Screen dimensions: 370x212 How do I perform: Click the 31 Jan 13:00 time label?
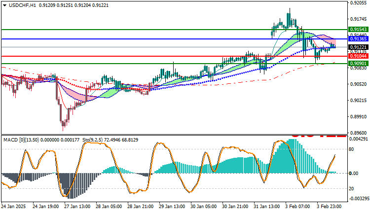(x=267, y=207)
